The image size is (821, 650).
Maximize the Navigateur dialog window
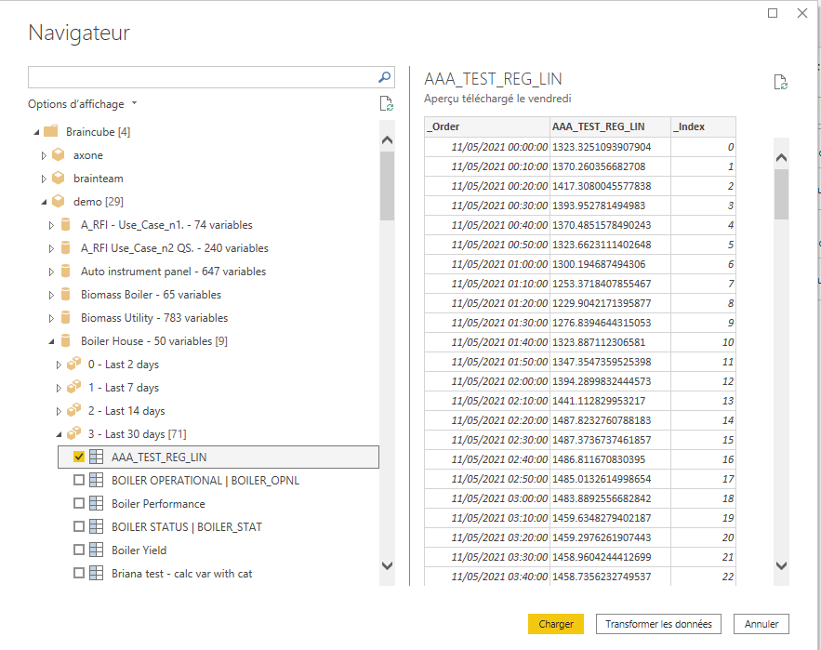(773, 13)
